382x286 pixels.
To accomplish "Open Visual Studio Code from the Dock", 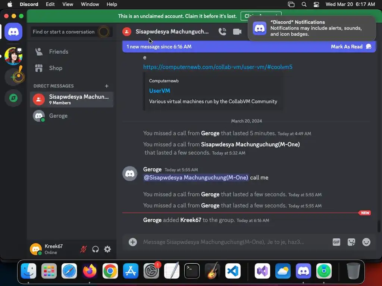I will point(233,271).
